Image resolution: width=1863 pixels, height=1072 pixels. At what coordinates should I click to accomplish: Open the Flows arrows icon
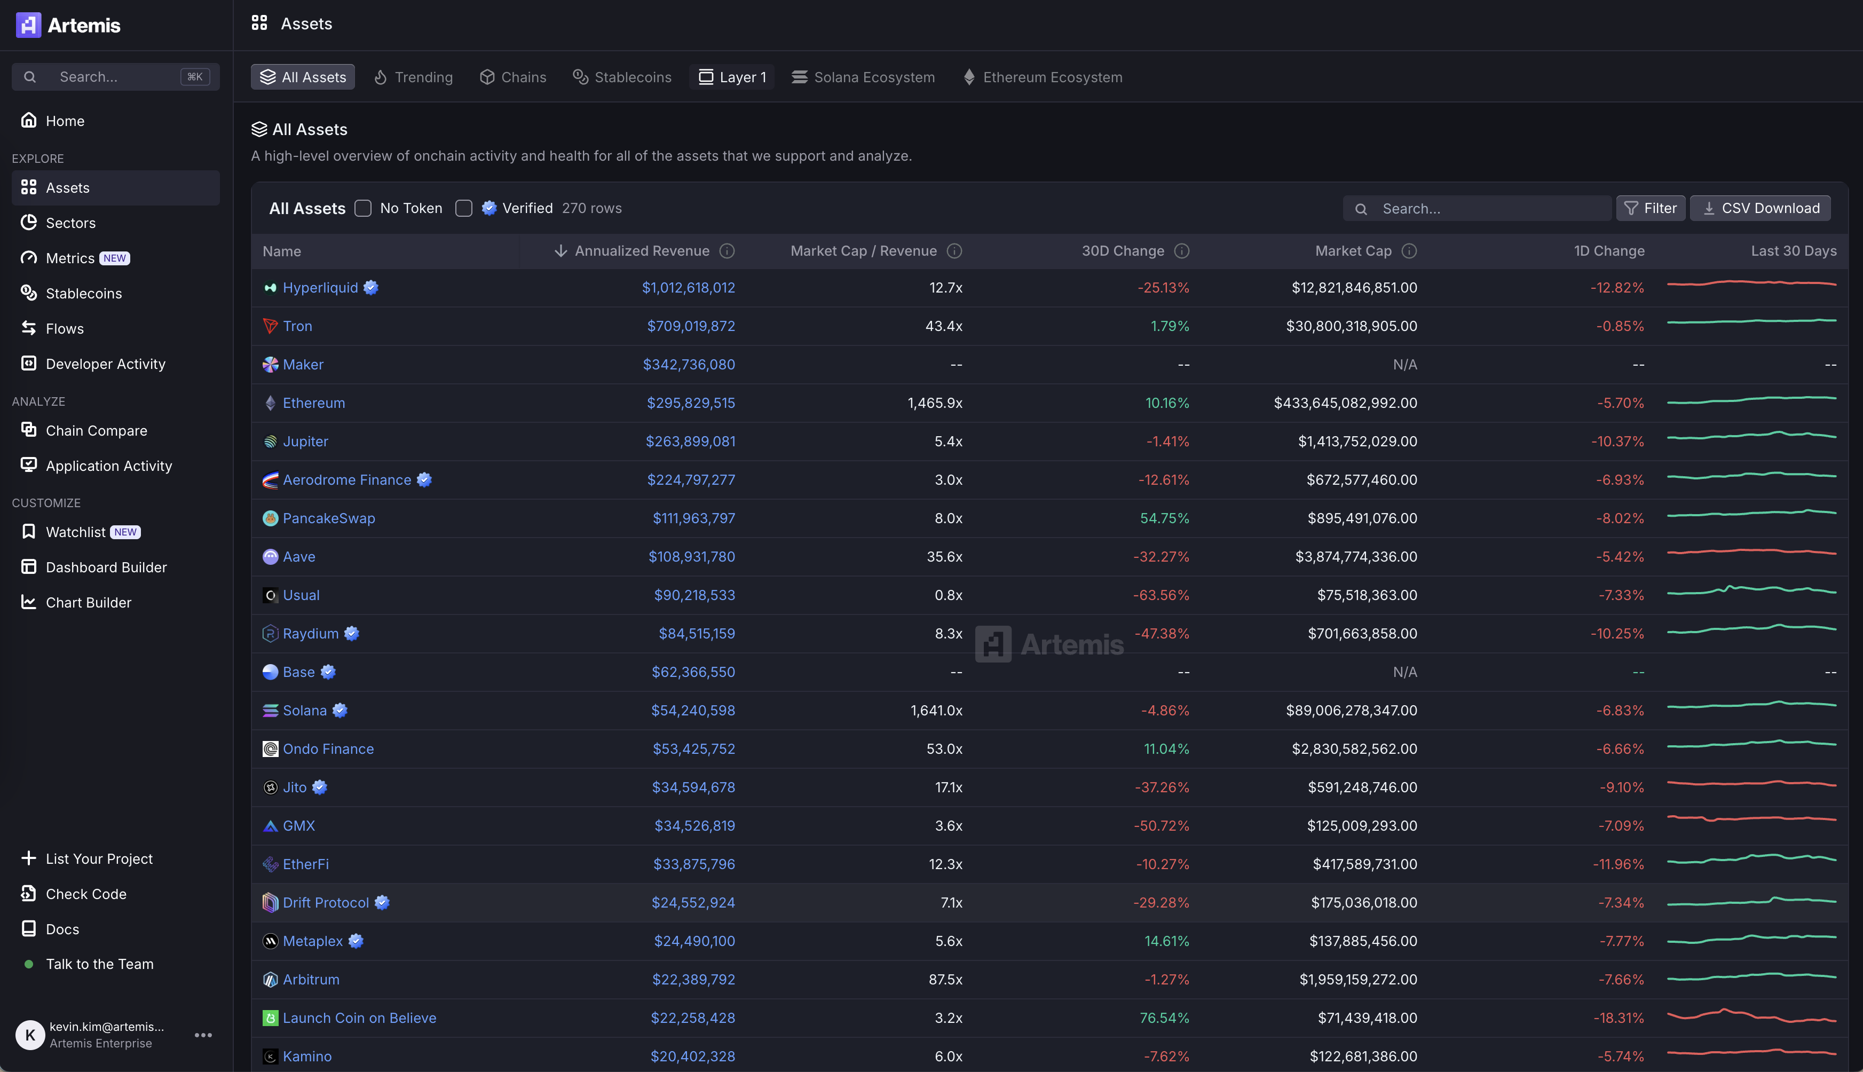click(29, 328)
